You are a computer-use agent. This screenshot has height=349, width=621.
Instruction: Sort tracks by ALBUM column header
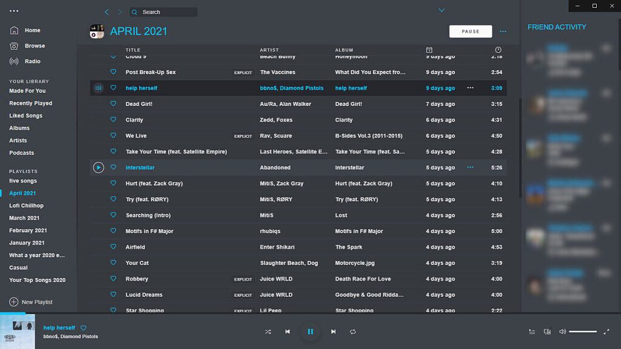pos(344,50)
